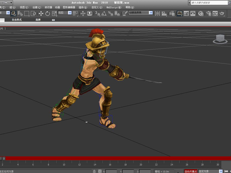
Task: Open the 动画 menu
Action: pyautogui.click(x=57, y=7)
